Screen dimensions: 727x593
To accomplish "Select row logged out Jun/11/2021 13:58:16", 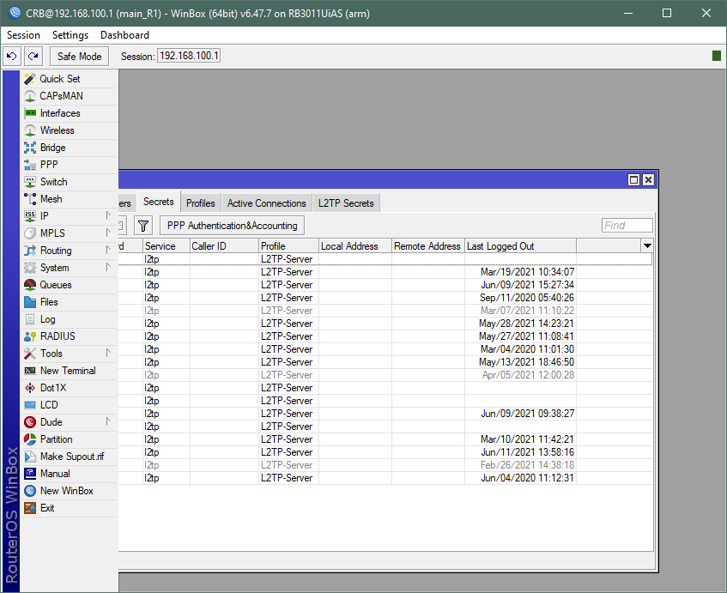I will pyautogui.click(x=385, y=452).
